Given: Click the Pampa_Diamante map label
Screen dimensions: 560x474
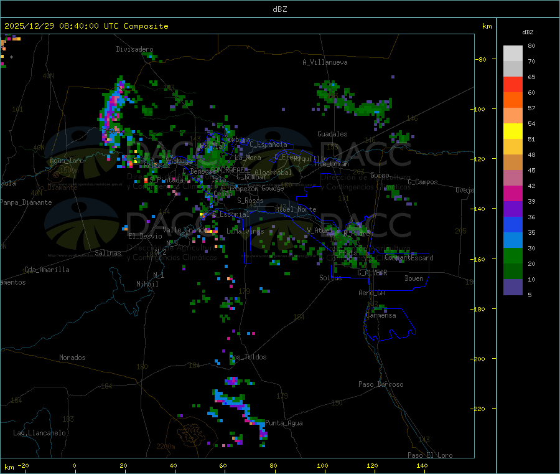Looking at the screenshot, I should (26, 202).
